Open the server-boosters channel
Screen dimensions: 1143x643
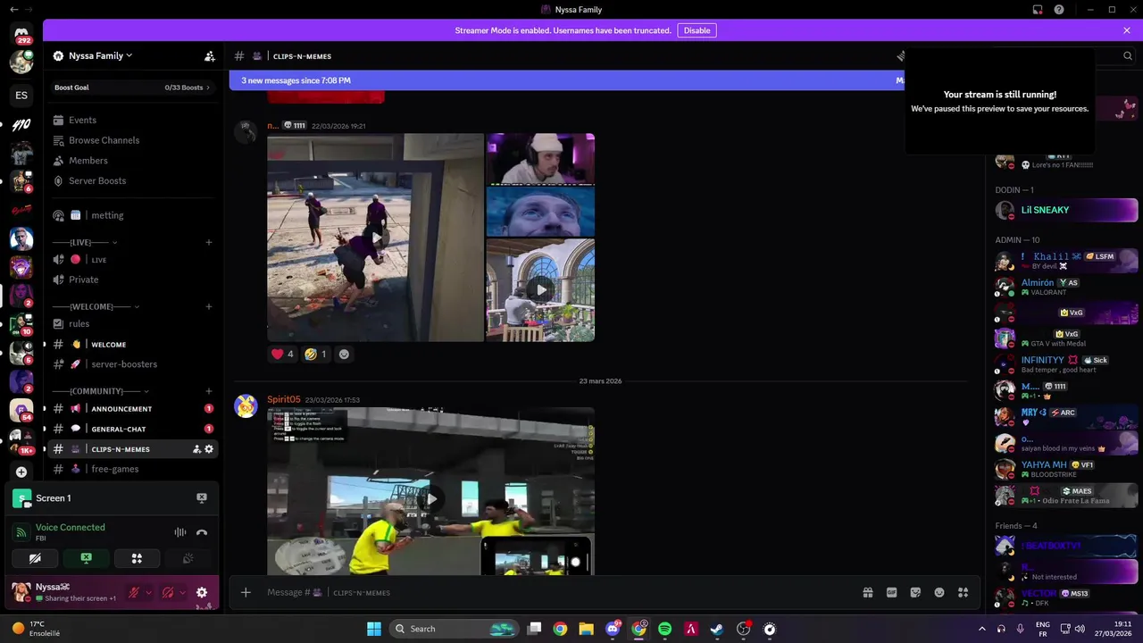point(132,364)
